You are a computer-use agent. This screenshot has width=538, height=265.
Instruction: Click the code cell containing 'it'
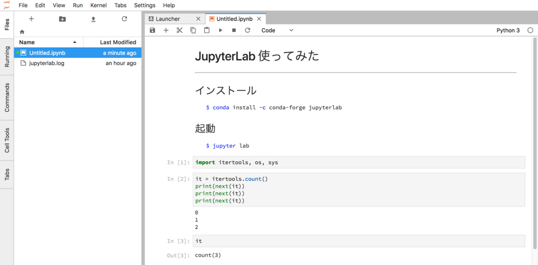click(359, 241)
